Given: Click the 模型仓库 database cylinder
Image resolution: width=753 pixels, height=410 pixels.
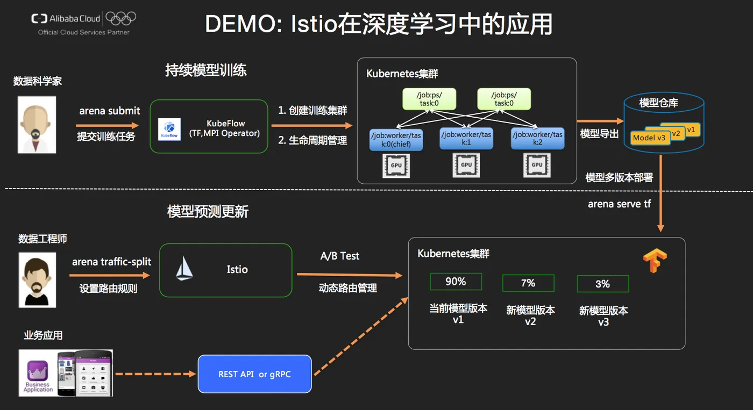Looking at the screenshot, I should [664, 123].
